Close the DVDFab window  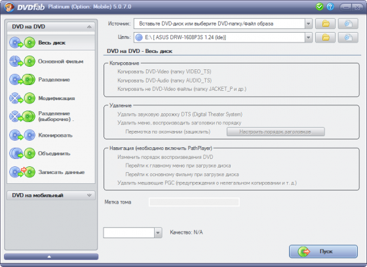click(357, 7)
